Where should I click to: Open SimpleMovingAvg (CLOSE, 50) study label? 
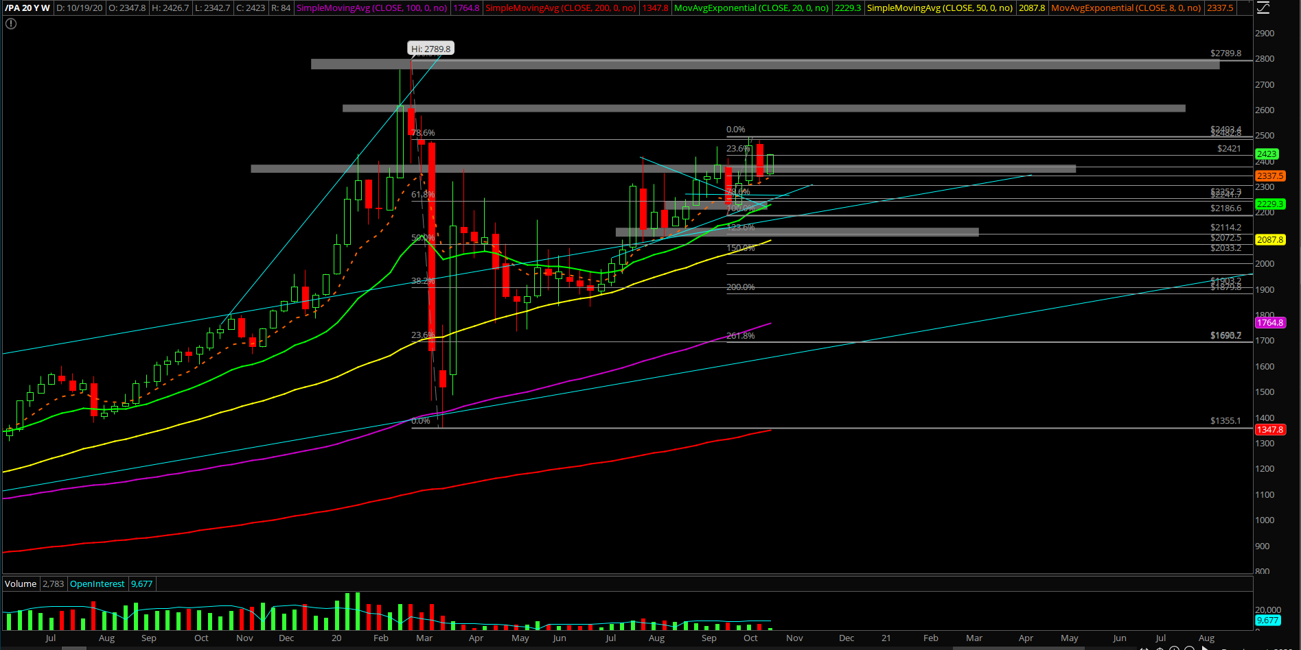pos(940,8)
